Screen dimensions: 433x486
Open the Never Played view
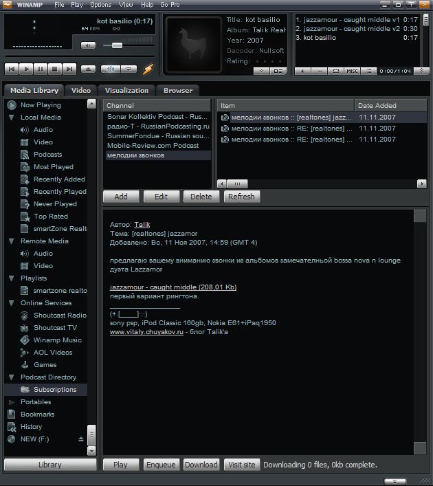point(55,204)
